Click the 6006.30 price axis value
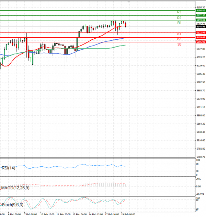The width and height of the screenshot is (206, 217). [x=201, y=74]
